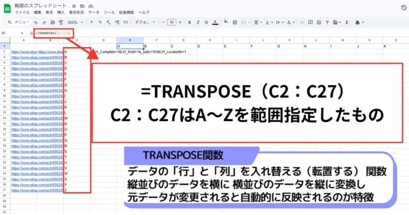Open the 挿入 menu
This screenshot has height=215, width=409.
coord(61,12)
